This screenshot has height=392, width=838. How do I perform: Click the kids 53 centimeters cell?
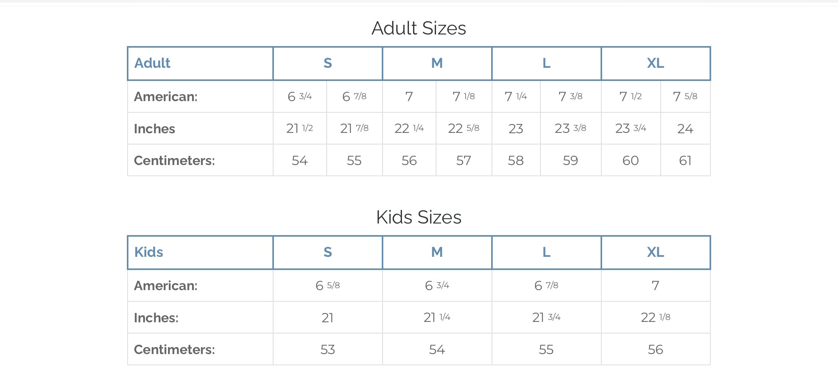tap(327, 349)
